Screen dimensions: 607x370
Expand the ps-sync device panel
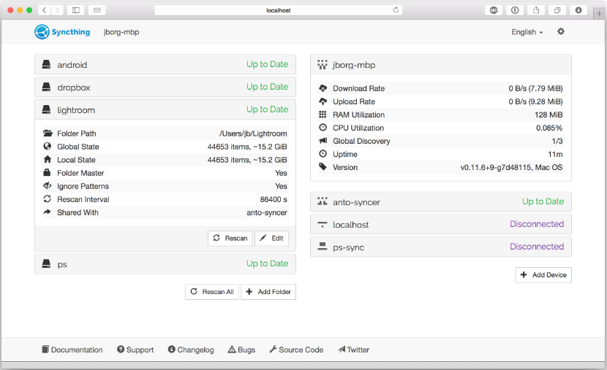(440, 247)
